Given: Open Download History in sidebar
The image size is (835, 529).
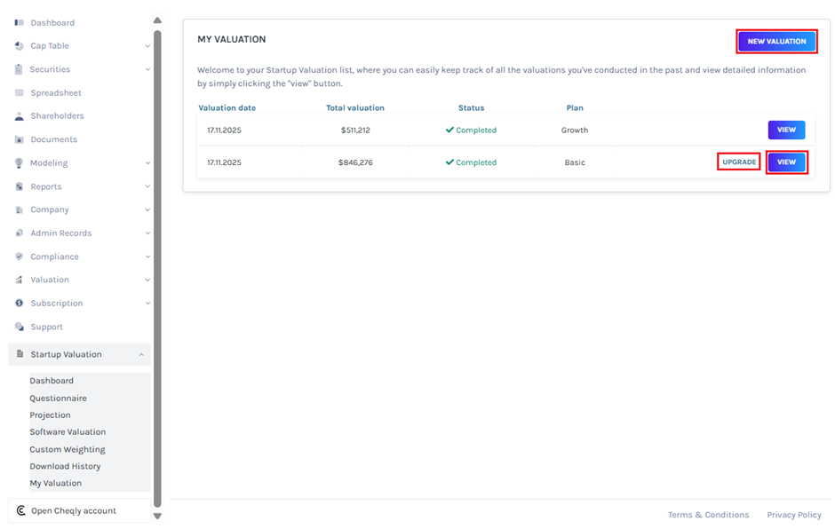Looking at the screenshot, I should tap(65, 467).
